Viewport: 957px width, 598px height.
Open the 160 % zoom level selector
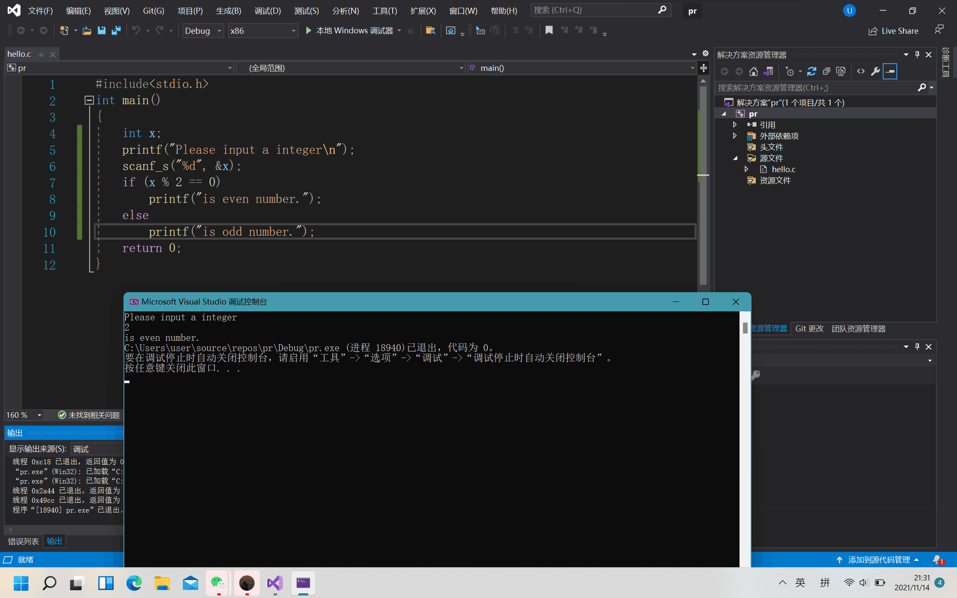click(23, 415)
